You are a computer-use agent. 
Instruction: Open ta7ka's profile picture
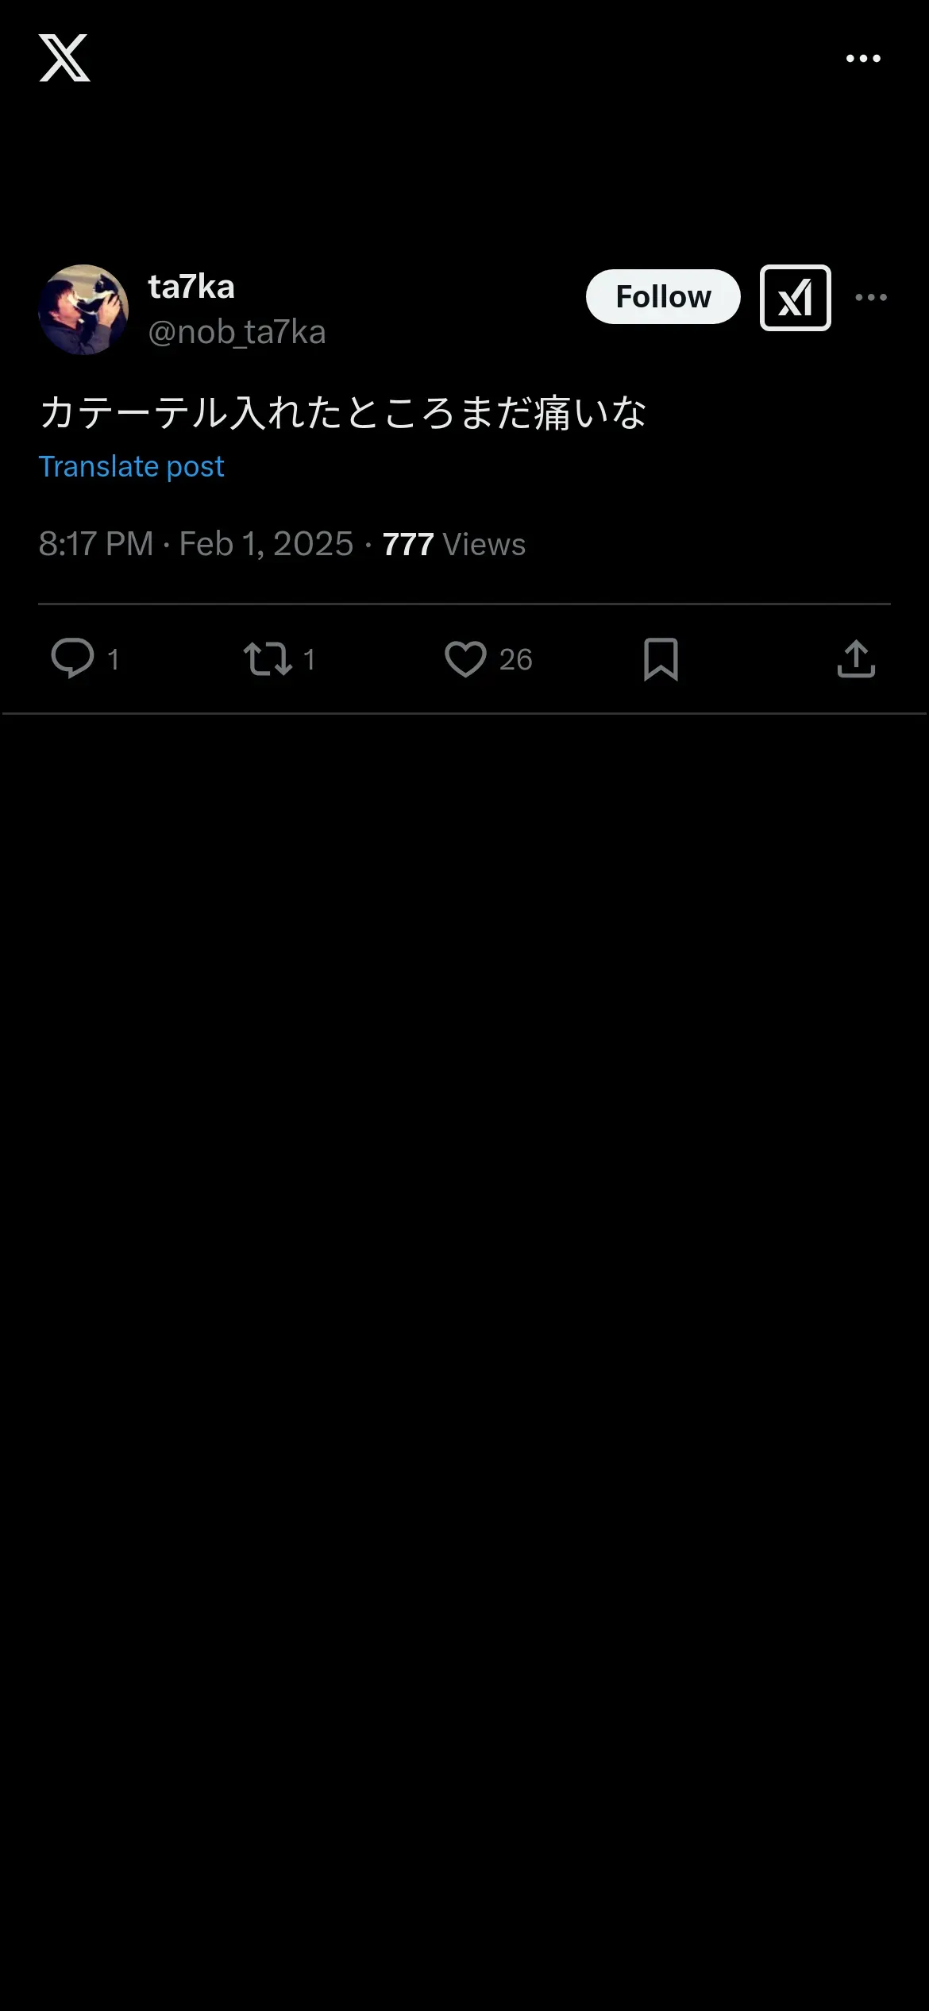[x=83, y=309]
